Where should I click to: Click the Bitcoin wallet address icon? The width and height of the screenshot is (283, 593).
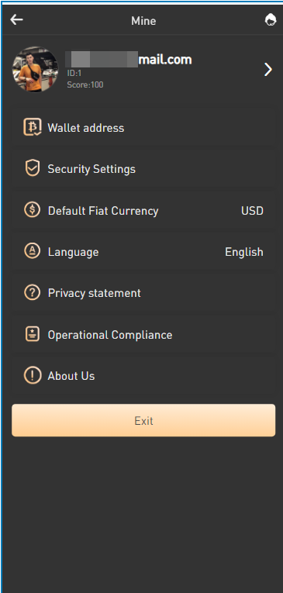pos(32,127)
